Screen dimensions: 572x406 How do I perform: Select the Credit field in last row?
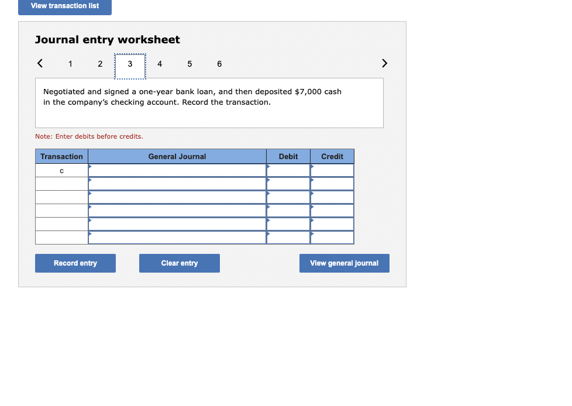[332, 238]
